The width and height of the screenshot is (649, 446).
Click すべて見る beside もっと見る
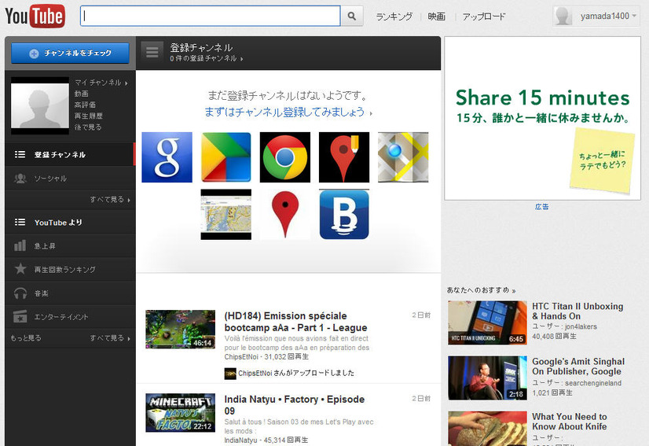(110, 338)
